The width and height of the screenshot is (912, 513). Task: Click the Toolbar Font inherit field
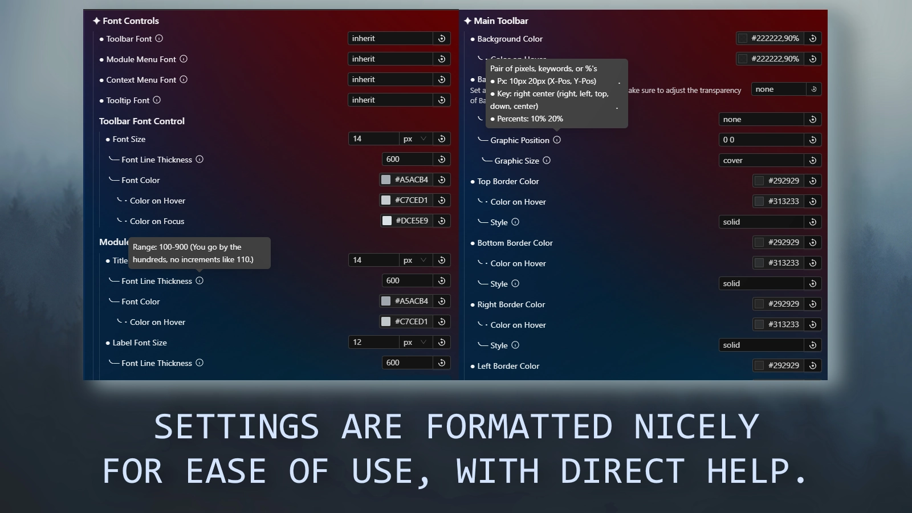pyautogui.click(x=390, y=39)
